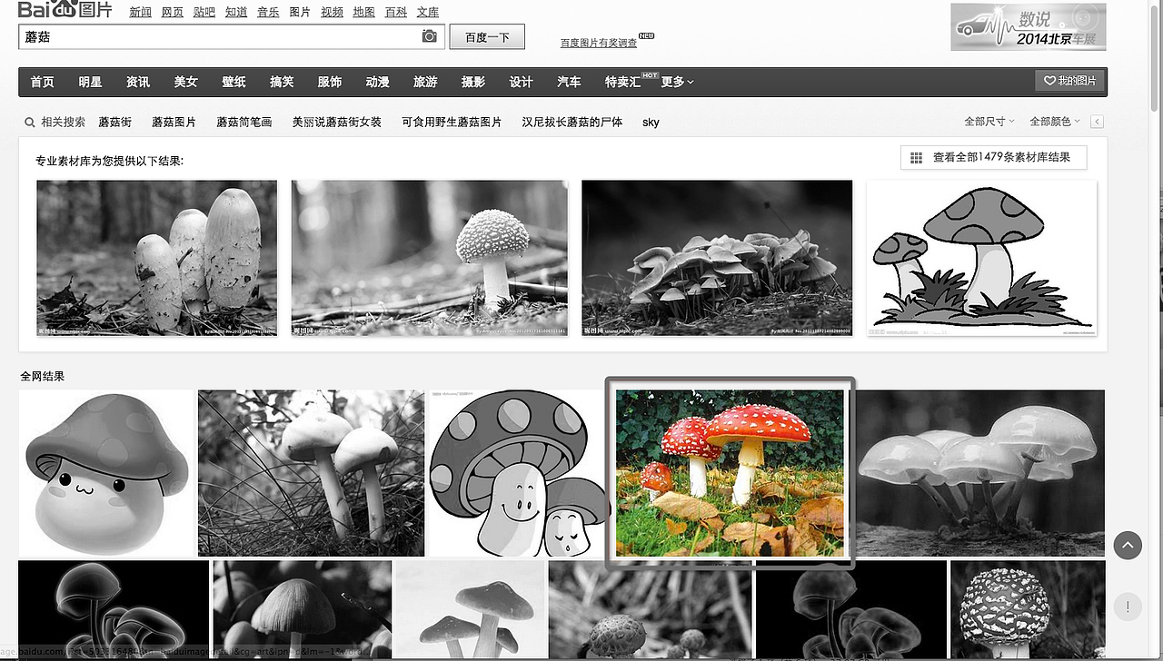Switch to the 壁纸 category
This screenshot has width=1163, height=661.
[234, 81]
